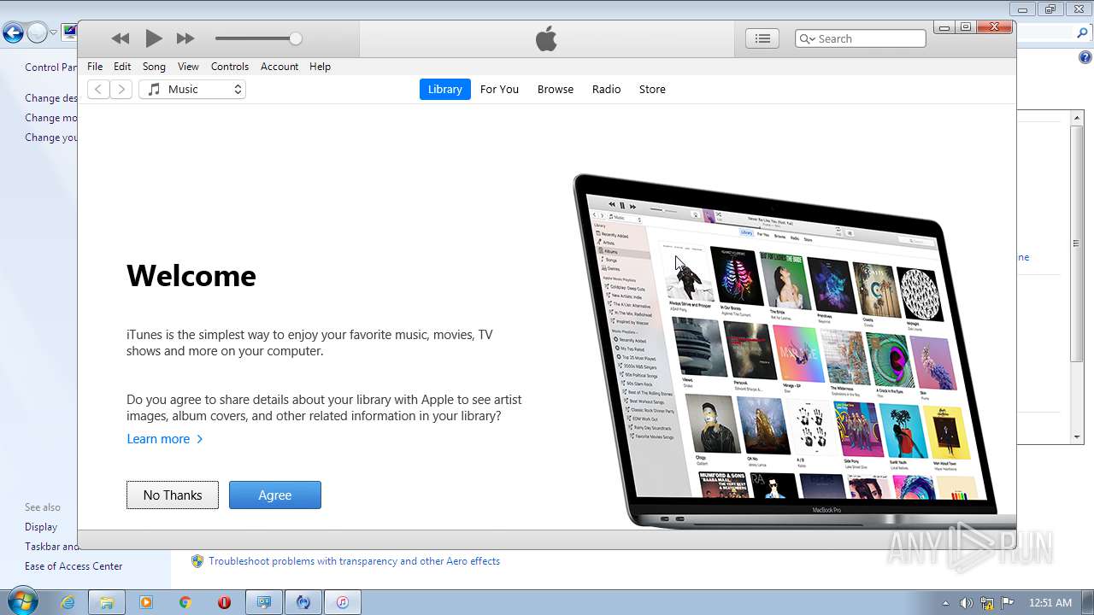Open the Help menu
The height and width of the screenshot is (615, 1094).
point(320,67)
